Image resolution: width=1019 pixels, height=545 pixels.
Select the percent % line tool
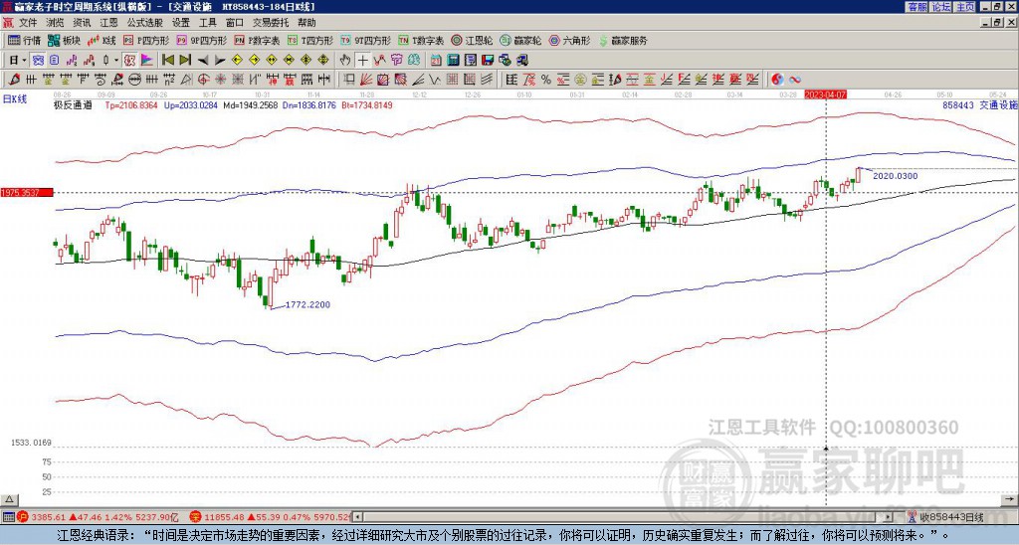pyautogui.click(x=546, y=80)
